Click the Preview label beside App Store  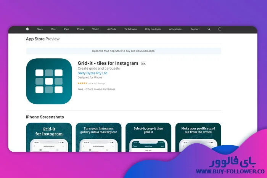(x=53, y=39)
